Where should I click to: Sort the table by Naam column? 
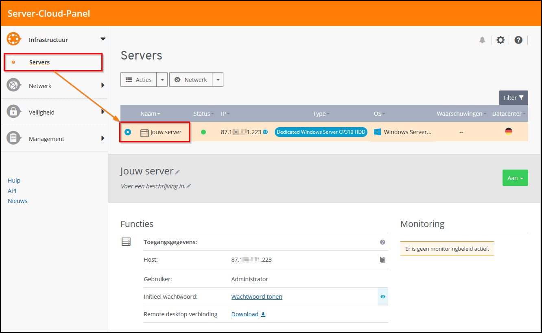point(150,114)
